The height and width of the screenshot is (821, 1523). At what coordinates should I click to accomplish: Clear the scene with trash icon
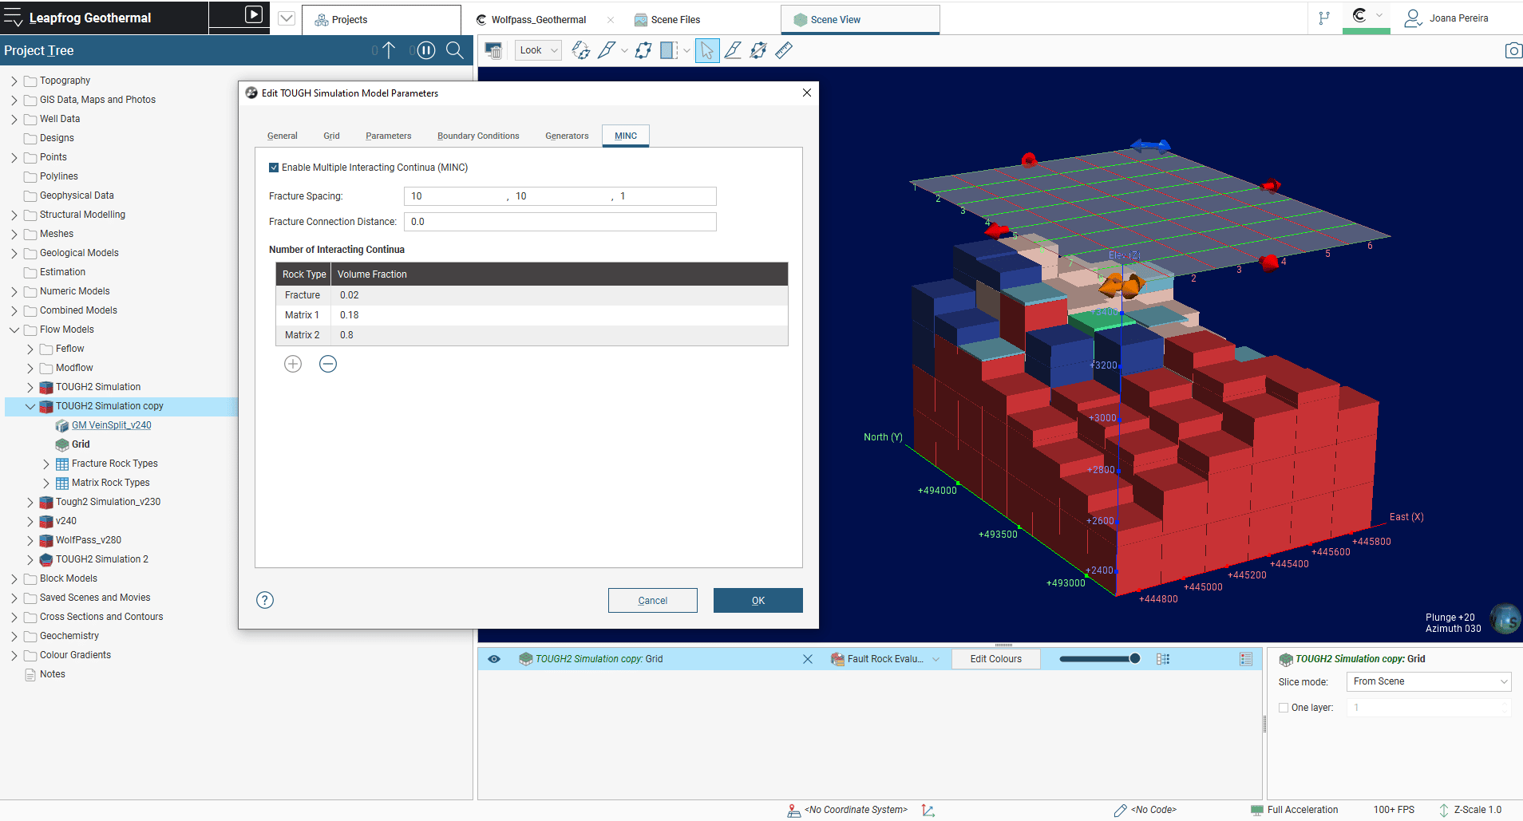(493, 50)
